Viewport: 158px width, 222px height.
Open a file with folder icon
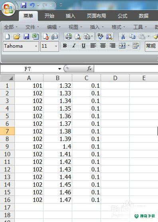[17, 36]
